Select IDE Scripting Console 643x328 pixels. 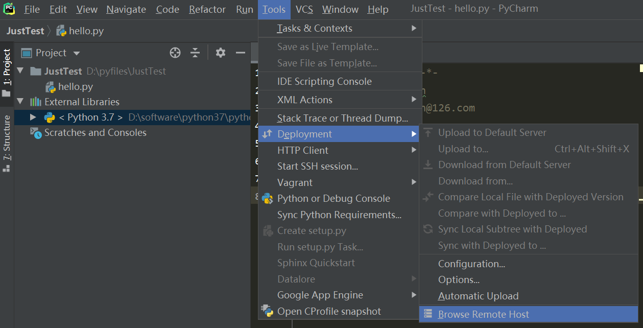point(340,81)
